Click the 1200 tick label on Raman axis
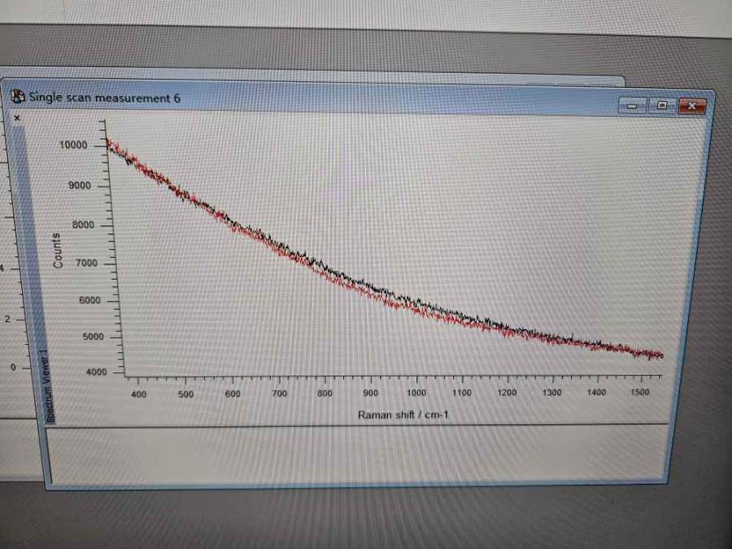Viewport: 732px width, 549px height. [x=507, y=393]
